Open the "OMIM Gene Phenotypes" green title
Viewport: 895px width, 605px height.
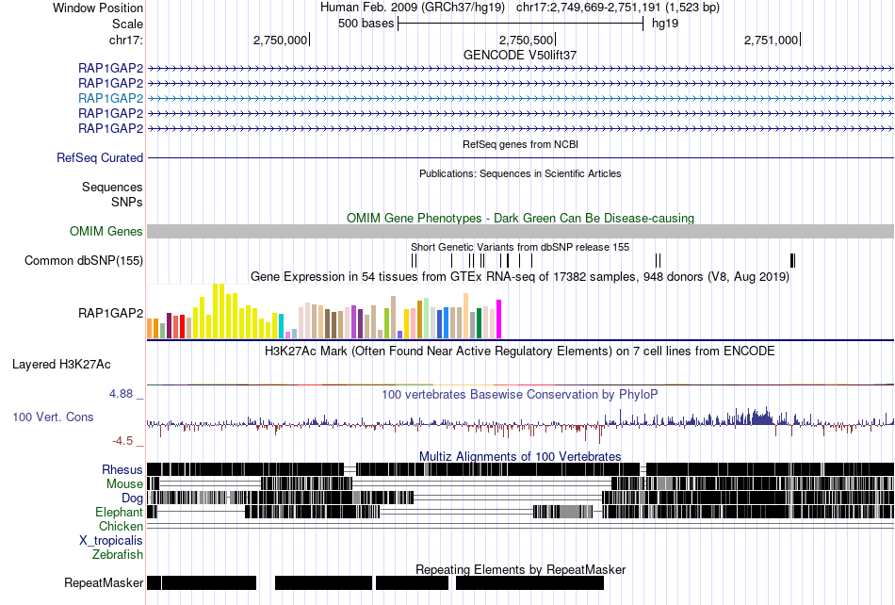click(520, 218)
